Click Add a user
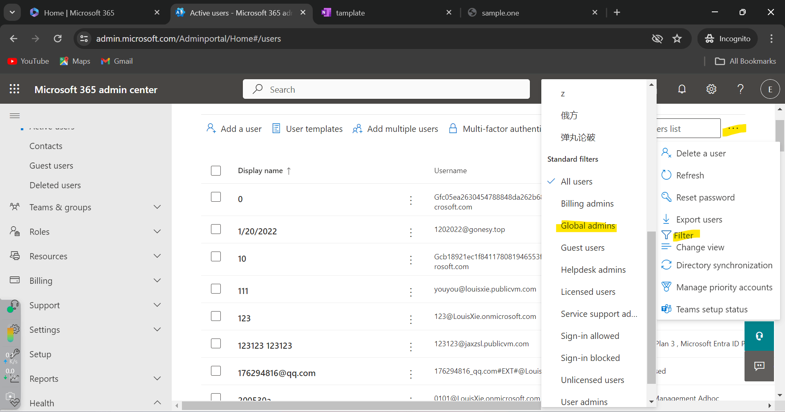 [234, 129]
